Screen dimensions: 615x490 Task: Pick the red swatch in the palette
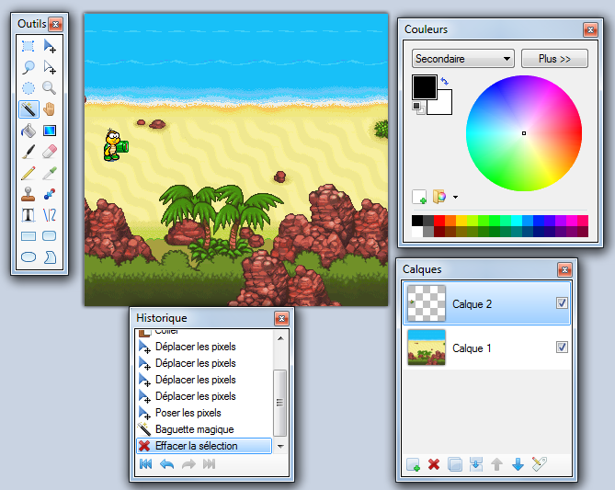439,221
